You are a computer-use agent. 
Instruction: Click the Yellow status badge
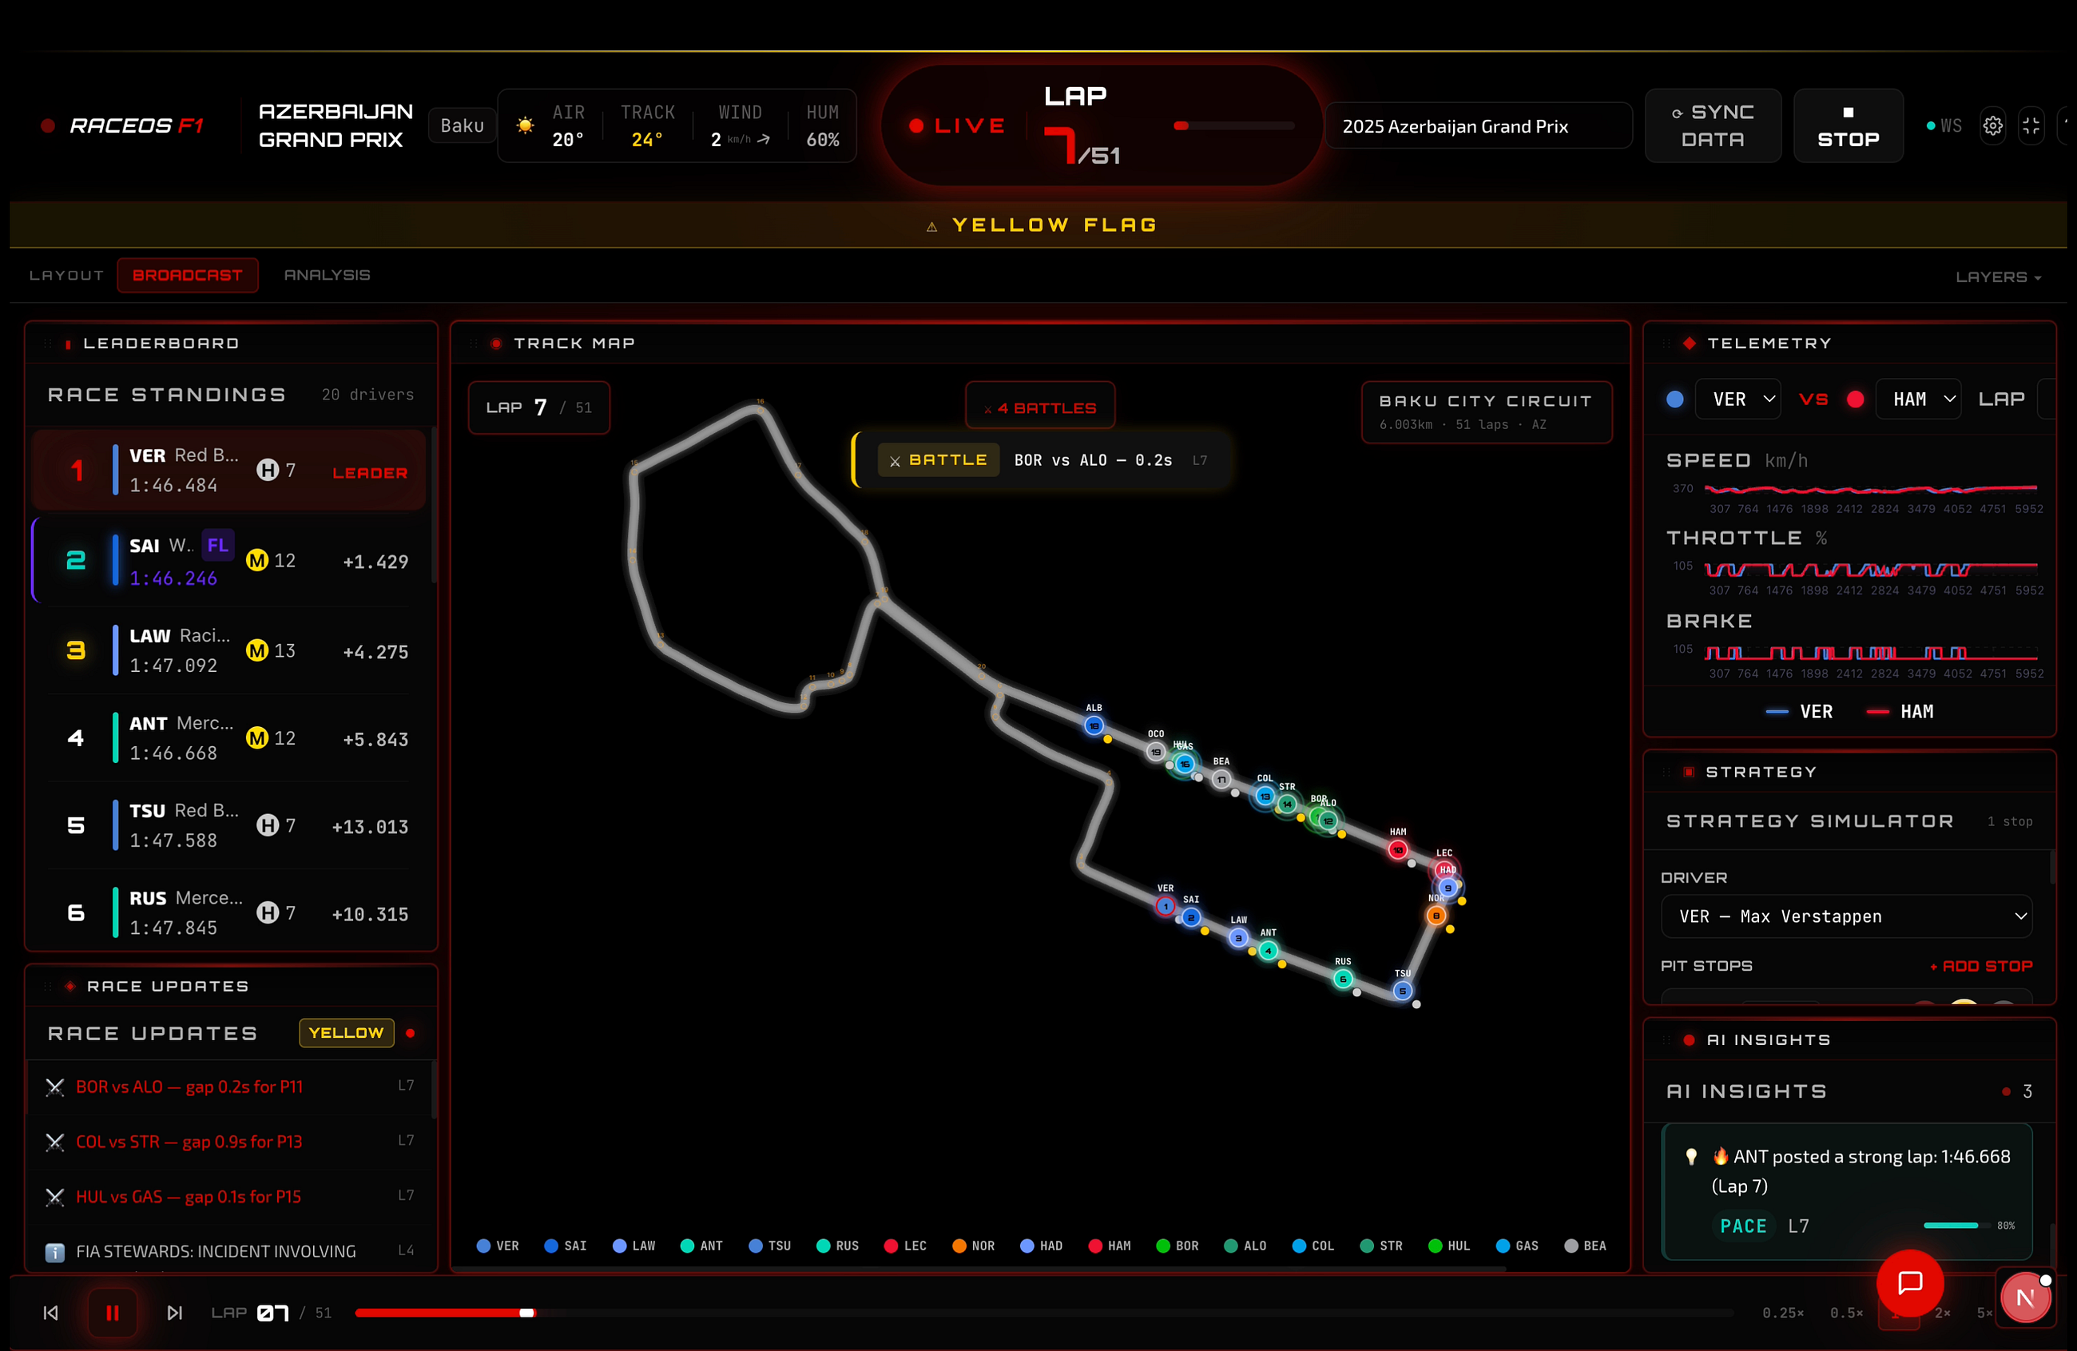347,1032
